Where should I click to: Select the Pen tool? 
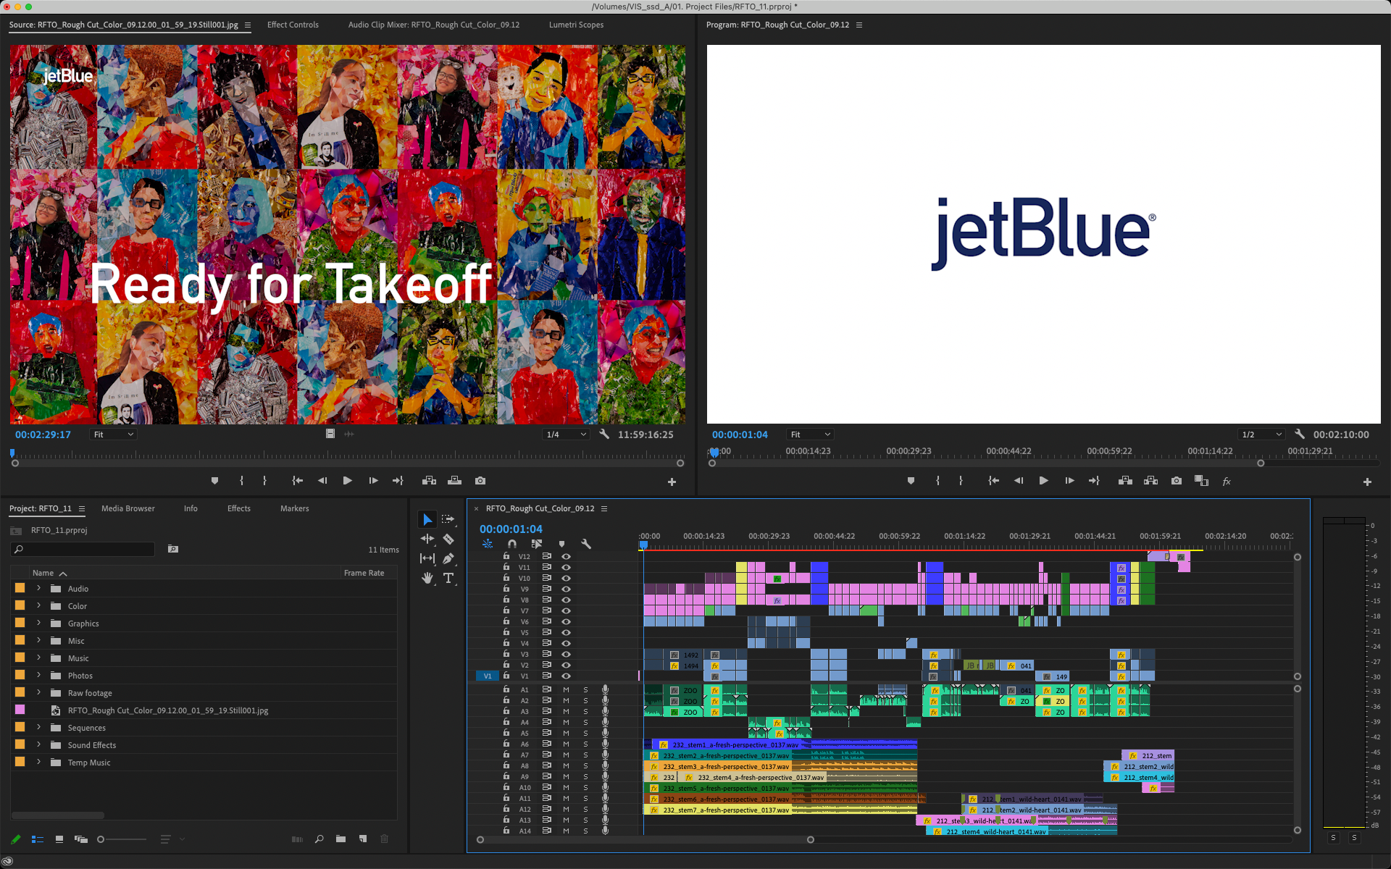pyautogui.click(x=448, y=558)
